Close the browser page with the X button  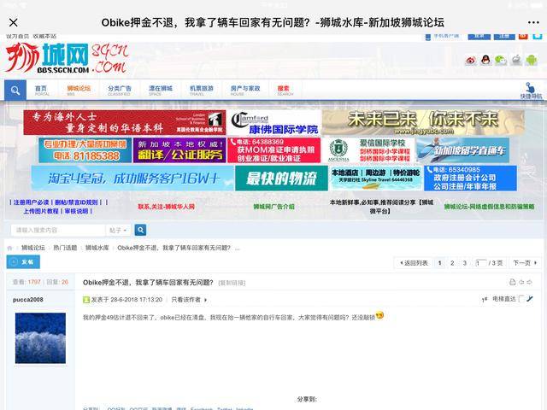pos(14,22)
